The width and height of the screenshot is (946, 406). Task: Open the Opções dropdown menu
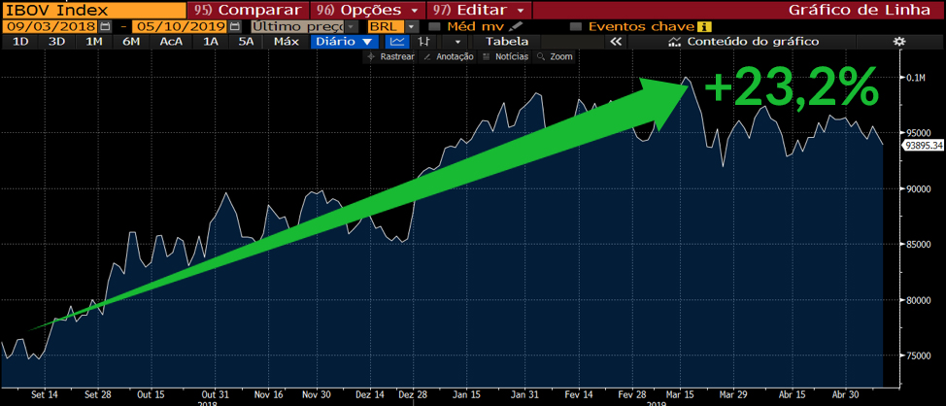369,9
